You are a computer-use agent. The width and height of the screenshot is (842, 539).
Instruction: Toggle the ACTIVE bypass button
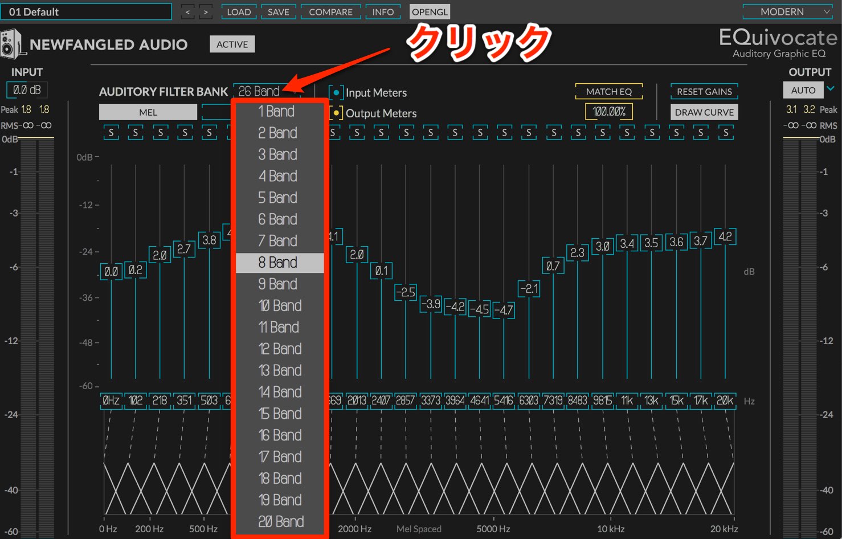(x=232, y=44)
